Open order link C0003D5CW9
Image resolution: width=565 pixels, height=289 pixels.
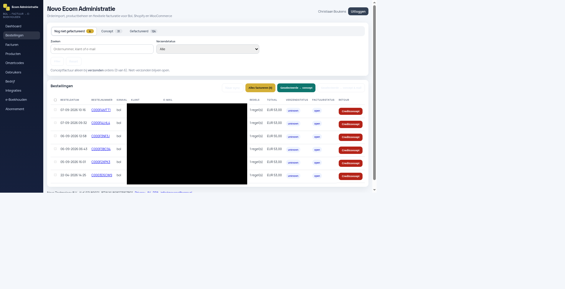pos(102,175)
